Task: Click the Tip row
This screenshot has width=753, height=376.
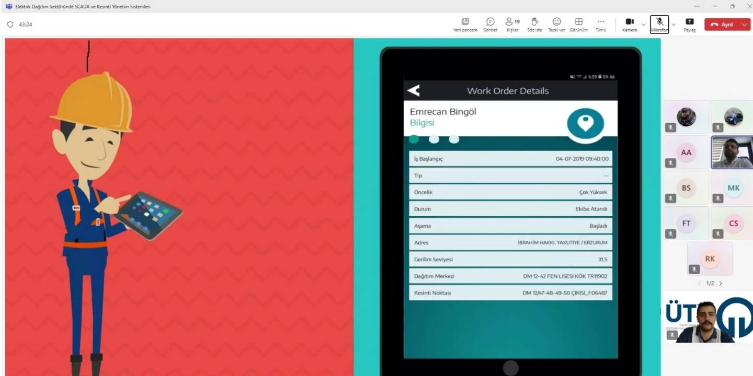Action: click(x=510, y=175)
